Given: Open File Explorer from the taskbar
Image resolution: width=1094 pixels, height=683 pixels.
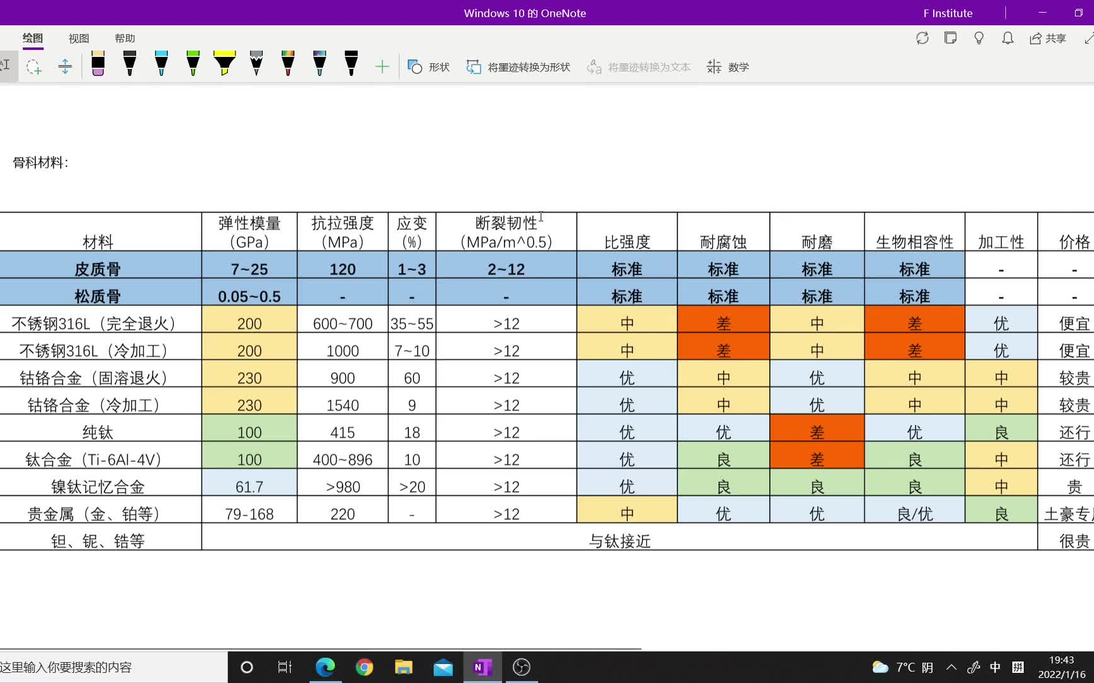Looking at the screenshot, I should (404, 667).
